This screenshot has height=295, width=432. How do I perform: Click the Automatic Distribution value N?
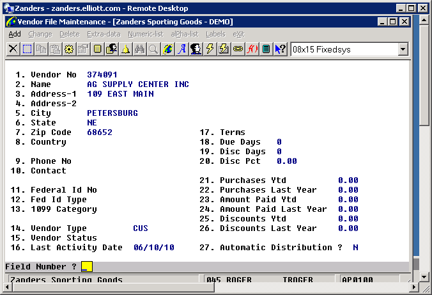tap(355, 247)
